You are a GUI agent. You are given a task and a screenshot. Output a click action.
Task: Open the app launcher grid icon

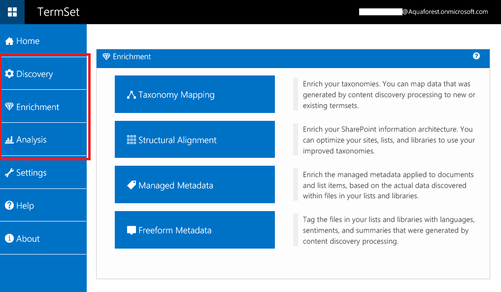coord(12,12)
